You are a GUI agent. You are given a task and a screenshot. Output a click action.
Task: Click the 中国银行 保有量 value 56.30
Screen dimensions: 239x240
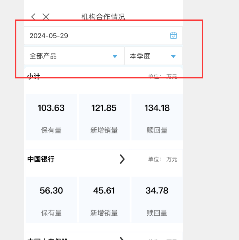coord(51,191)
